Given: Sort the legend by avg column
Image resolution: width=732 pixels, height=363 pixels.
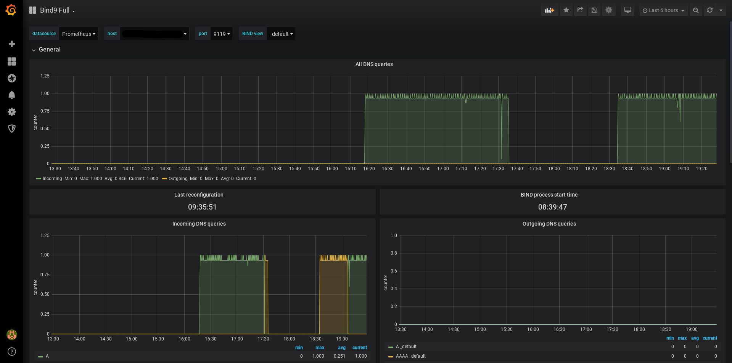Looking at the screenshot, I should pos(341,348).
